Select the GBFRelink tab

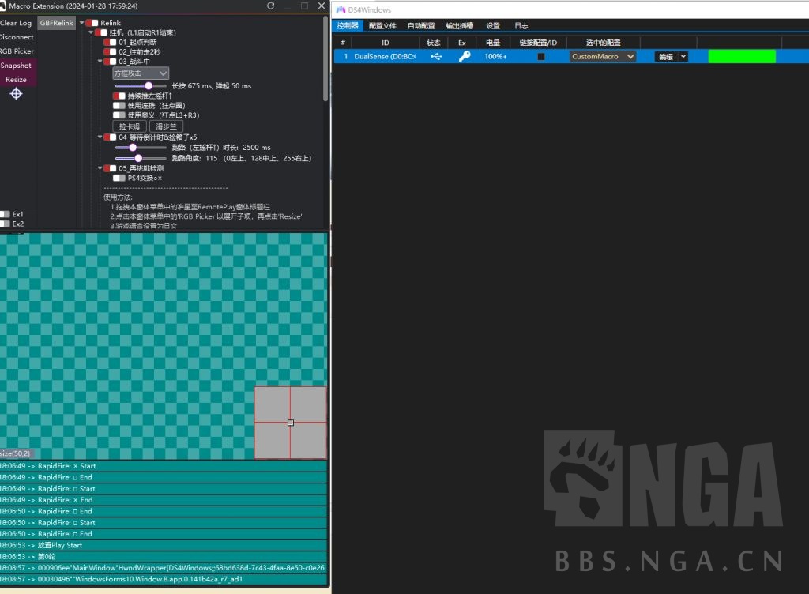tap(56, 23)
